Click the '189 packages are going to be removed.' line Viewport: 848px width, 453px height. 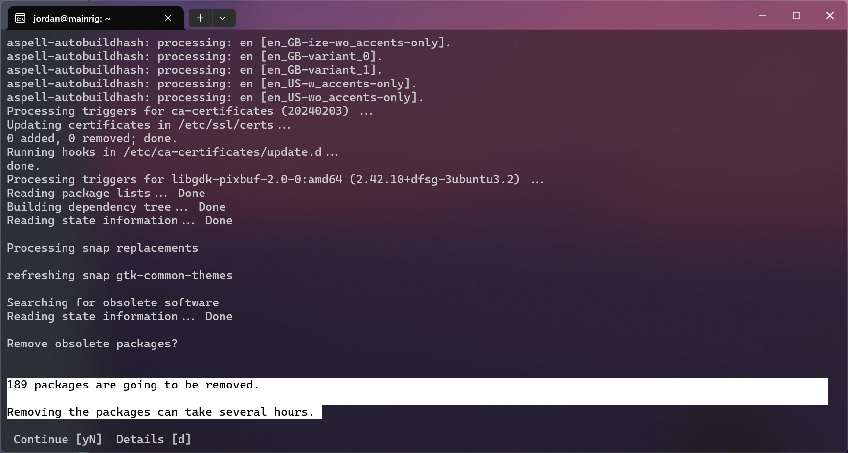133,385
